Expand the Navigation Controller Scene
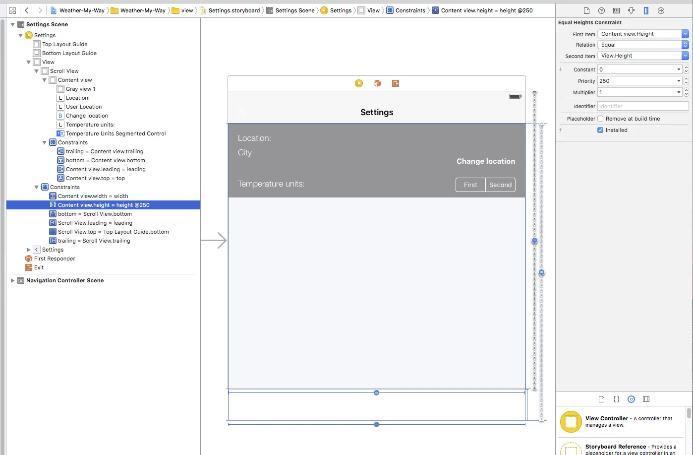Screen dimensions: 693x455 pyautogui.click(x=13, y=280)
